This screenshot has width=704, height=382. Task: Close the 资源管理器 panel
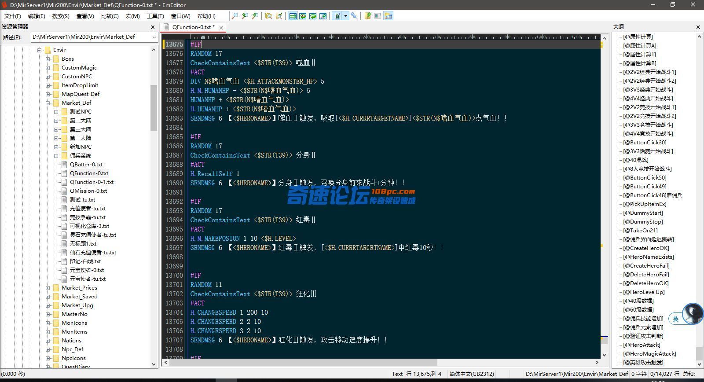153,27
